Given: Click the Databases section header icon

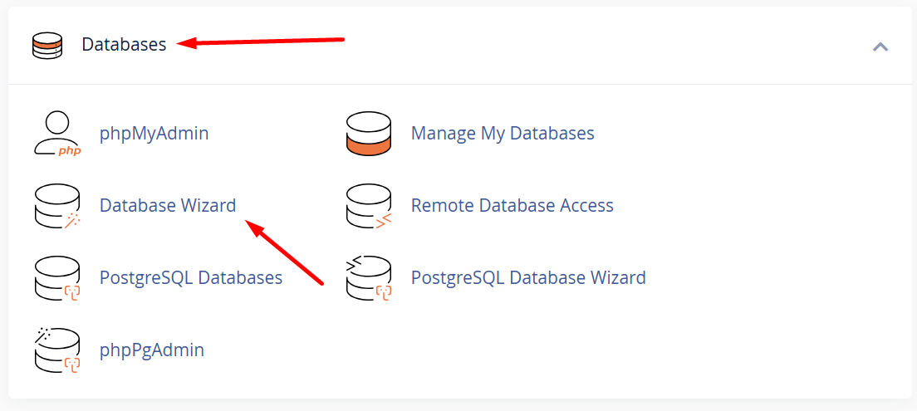Looking at the screenshot, I should (47, 45).
